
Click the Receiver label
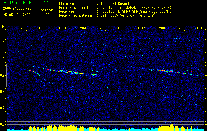(x=67, y=11)
